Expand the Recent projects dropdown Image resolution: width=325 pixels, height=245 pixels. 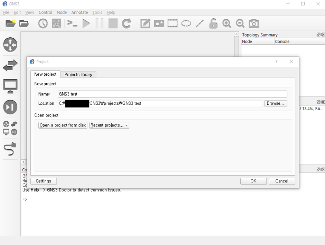tap(109, 125)
